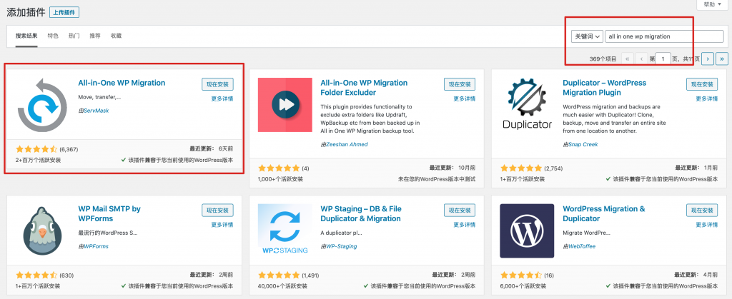Install All-in-One WP Migration plugin now
The width and height of the screenshot is (732, 299).
pos(217,84)
